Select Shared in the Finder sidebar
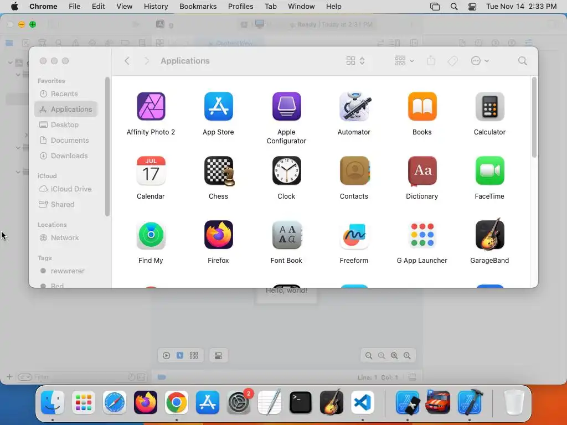Viewport: 567px width, 425px height. (66, 205)
